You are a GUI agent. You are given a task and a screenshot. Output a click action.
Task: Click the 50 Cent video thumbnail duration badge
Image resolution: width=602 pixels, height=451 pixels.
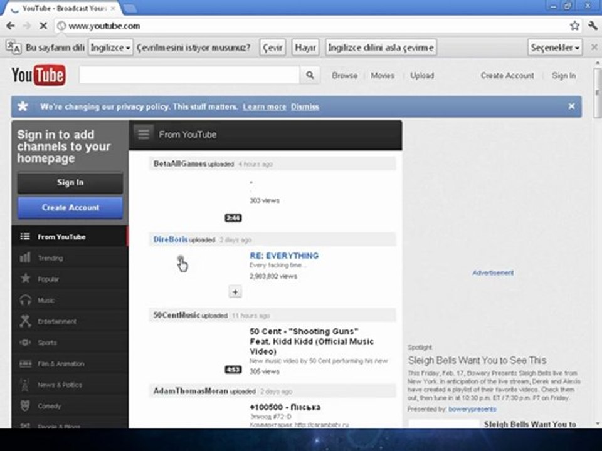coord(233,370)
